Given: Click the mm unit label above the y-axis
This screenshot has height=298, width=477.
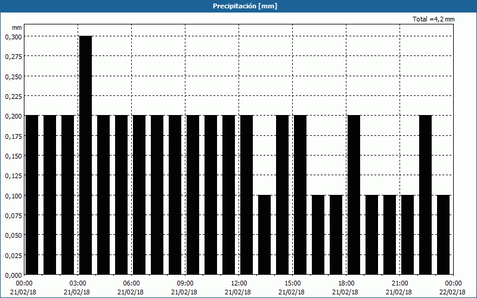Looking at the screenshot, I should pos(17,27).
